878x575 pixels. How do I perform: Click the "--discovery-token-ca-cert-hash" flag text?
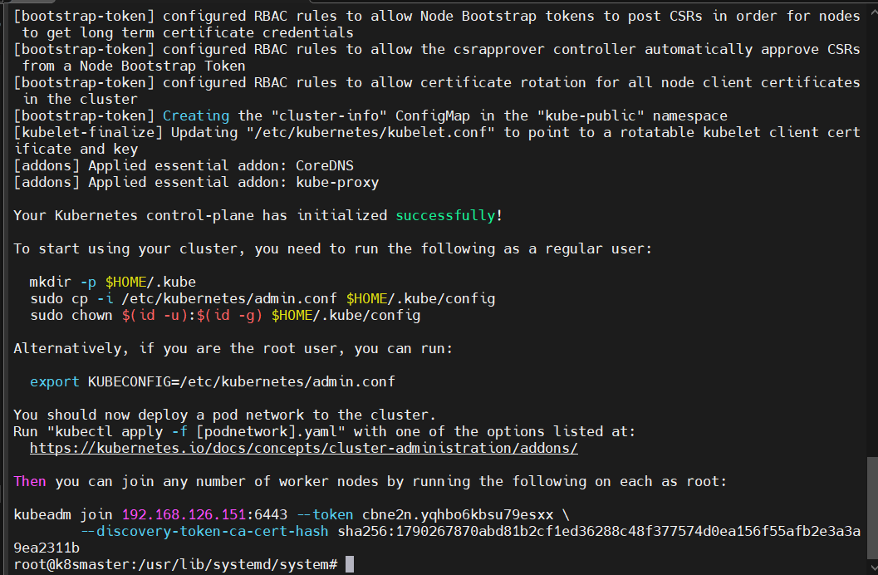point(204,531)
